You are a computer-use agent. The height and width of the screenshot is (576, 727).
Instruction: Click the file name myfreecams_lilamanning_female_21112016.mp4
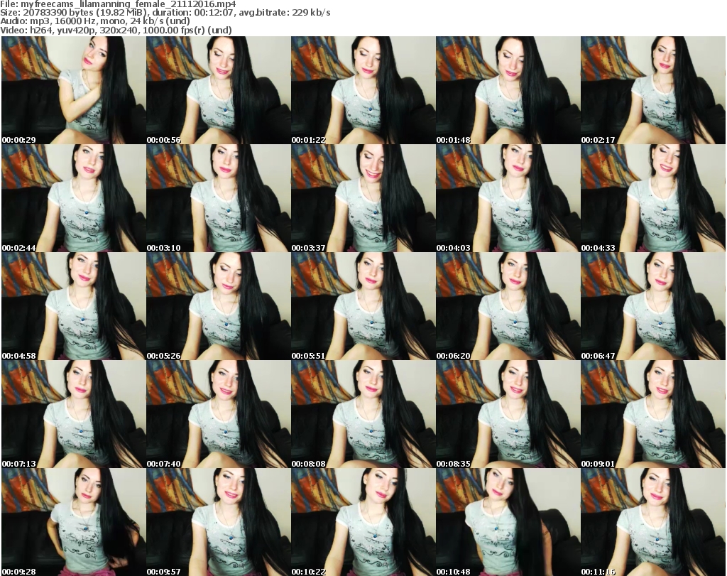tap(129, 4)
